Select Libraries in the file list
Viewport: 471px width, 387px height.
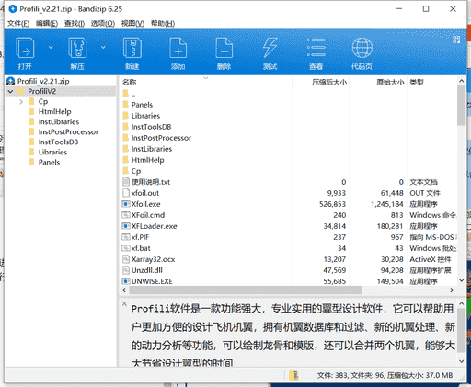pyautogui.click(x=145, y=116)
